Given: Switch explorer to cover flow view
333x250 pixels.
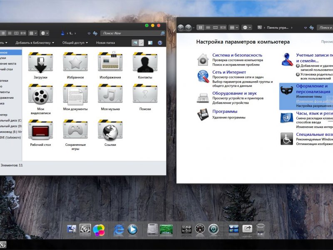Looking at the screenshot, I should point(23,33).
